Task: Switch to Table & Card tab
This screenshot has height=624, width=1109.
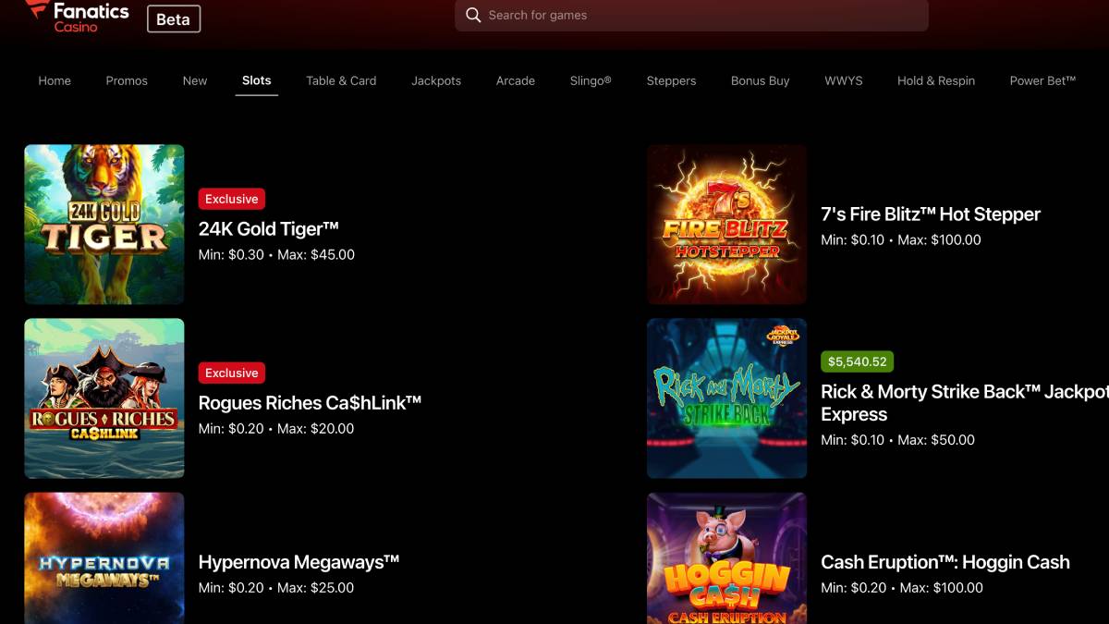Action: click(x=341, y=80)
